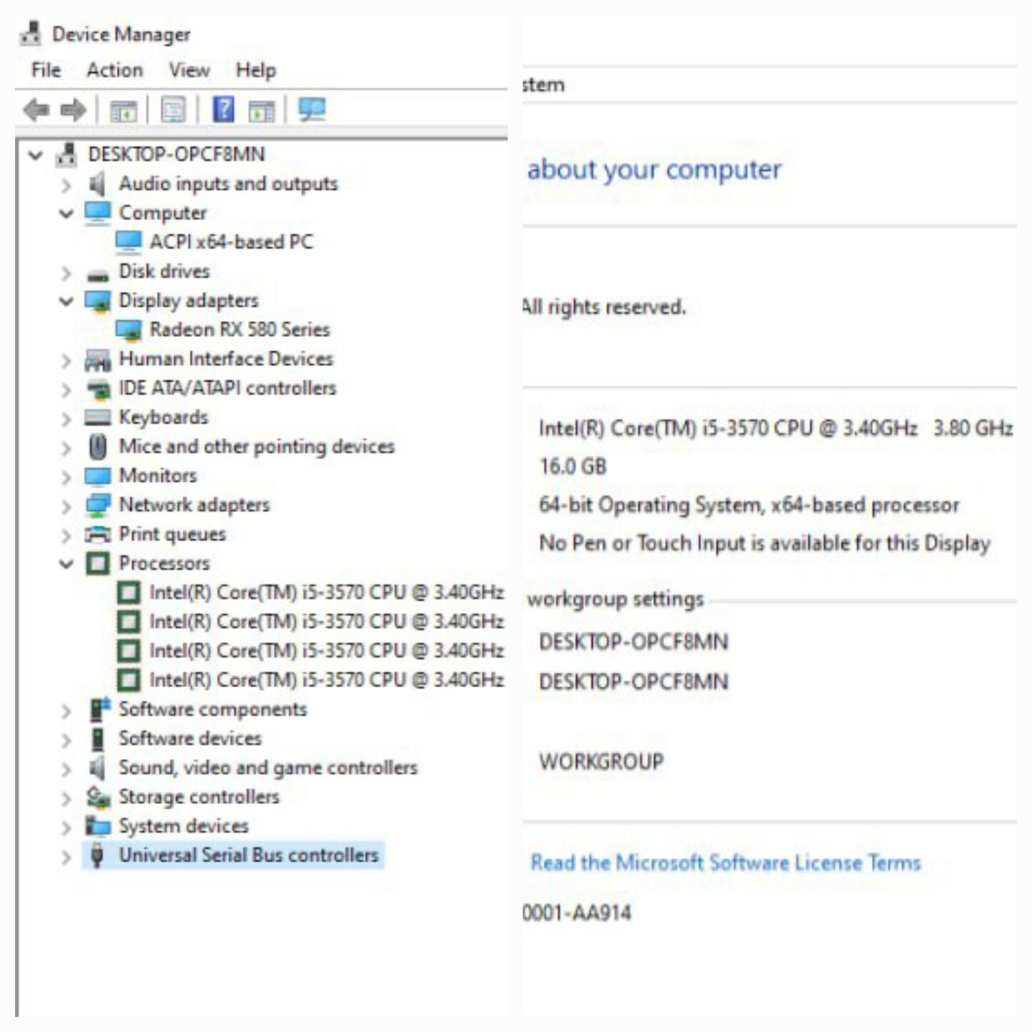Image resolution: width=1032 pixels, height=1032 pixels.
Task: Click the 16.0 GB installed memory value
Action: coord(573,467)
